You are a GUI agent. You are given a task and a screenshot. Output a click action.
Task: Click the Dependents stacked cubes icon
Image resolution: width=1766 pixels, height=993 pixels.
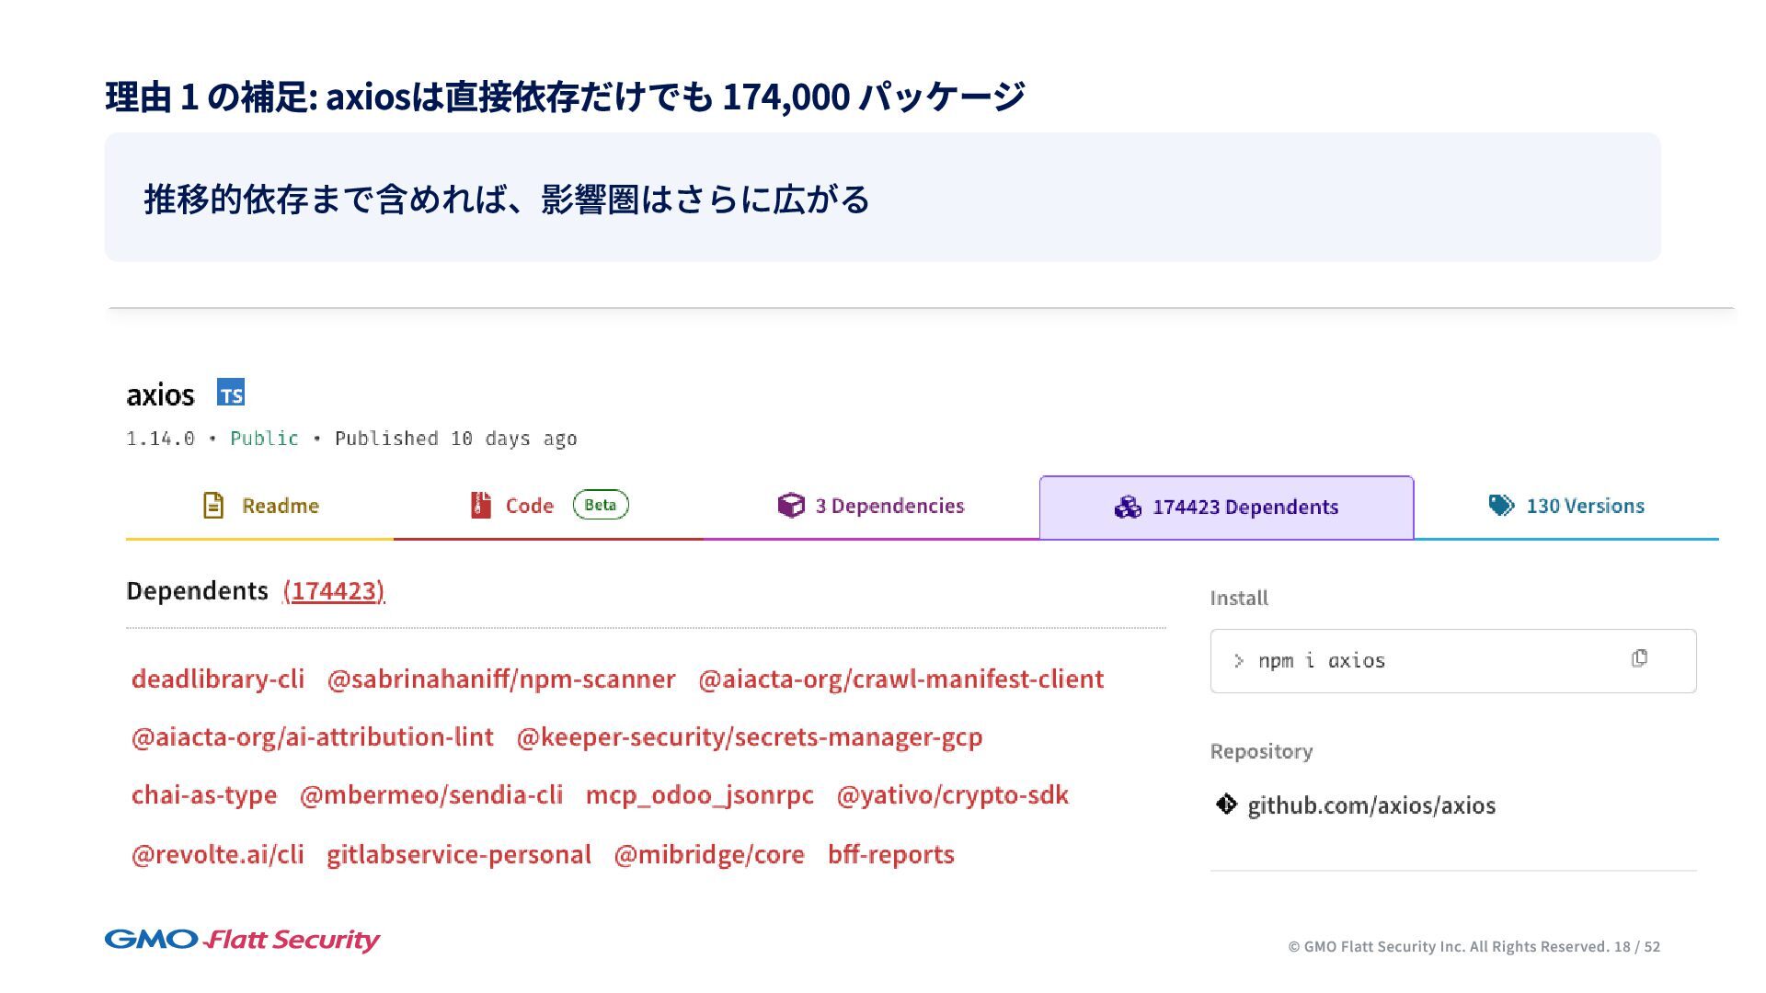pyautogui.click(x=1128, y=508)
